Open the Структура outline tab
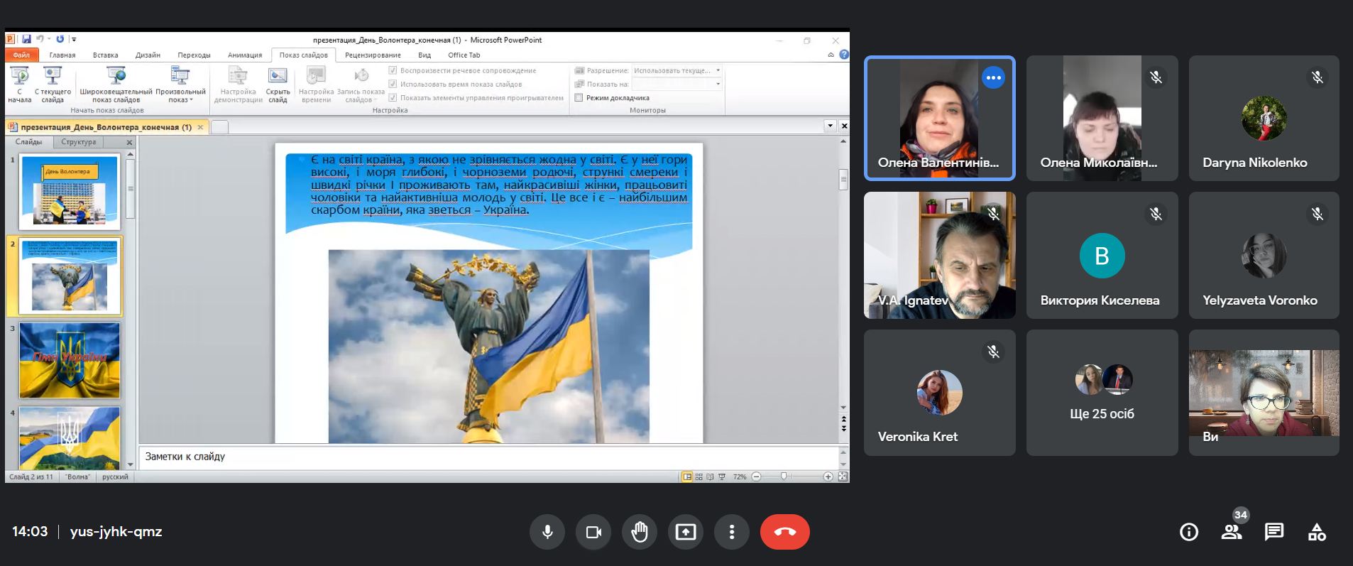1353x566 pixels. (x=79, y=142)
